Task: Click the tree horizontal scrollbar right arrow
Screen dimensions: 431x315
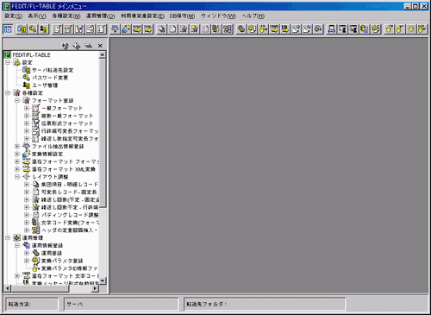Action: pos(95,288)
